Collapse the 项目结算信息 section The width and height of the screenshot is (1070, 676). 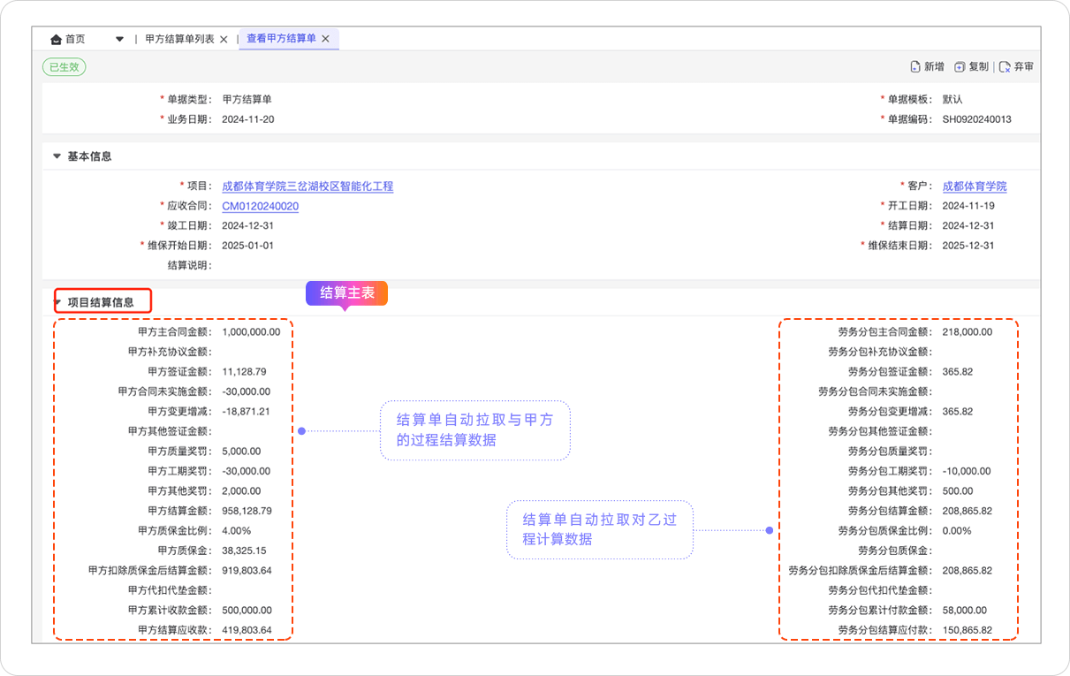(x=58, y=302)
